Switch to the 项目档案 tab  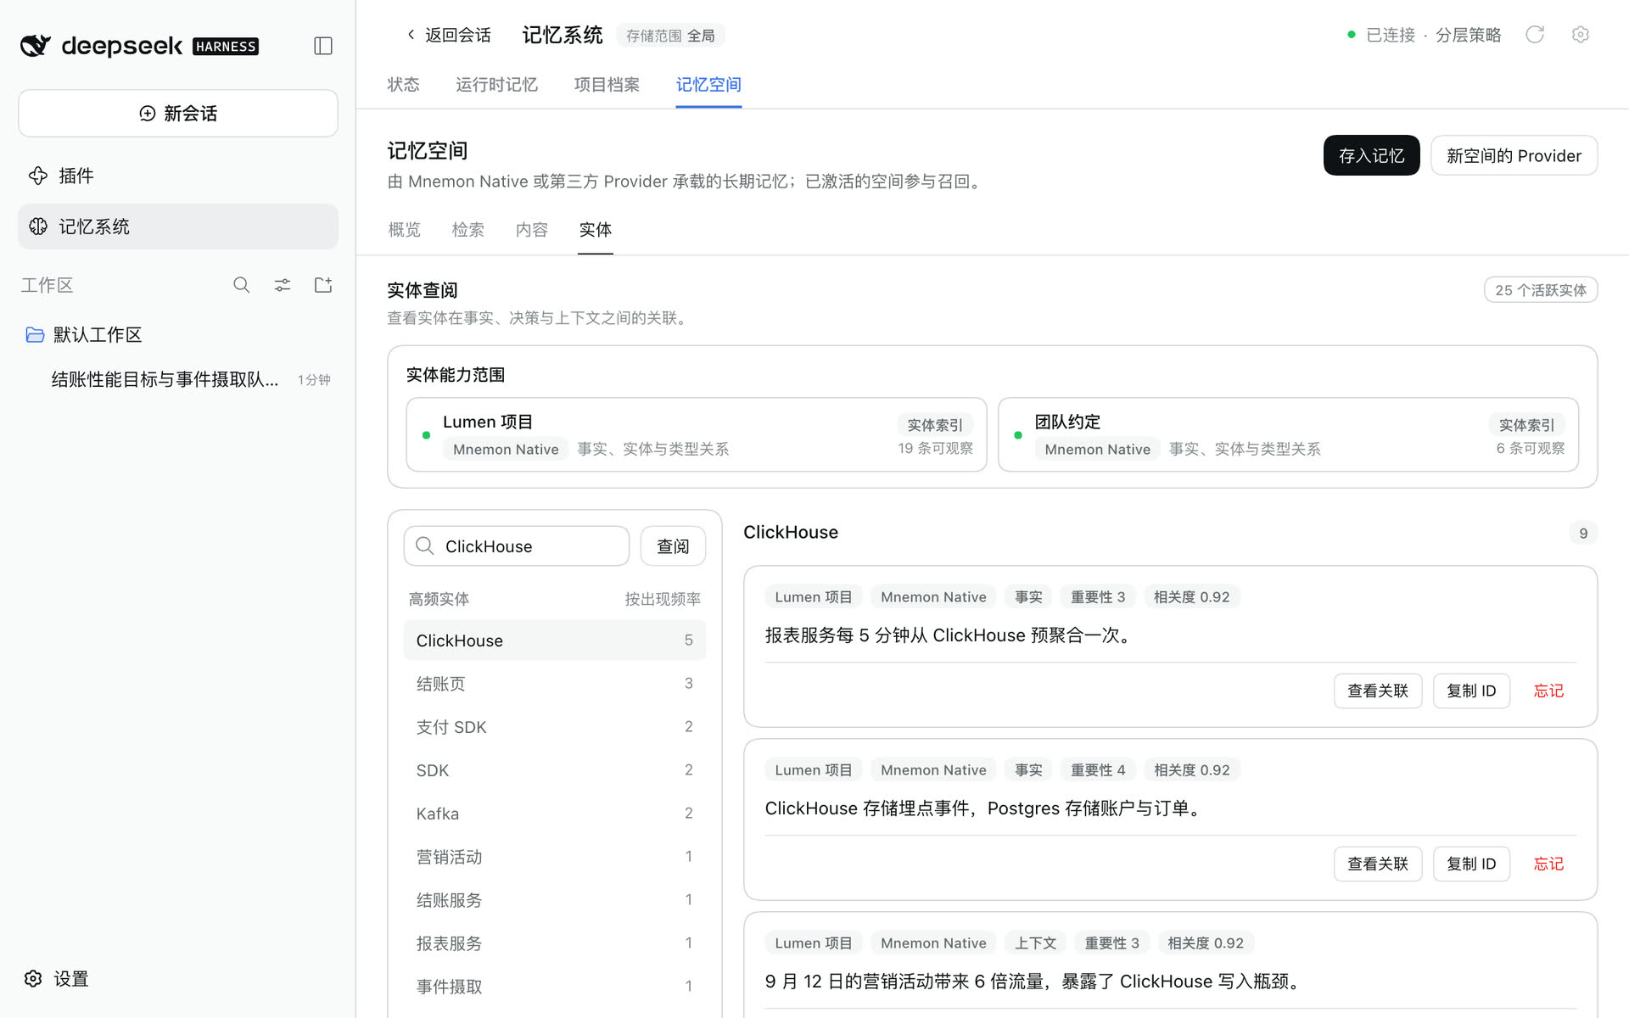[x=607, y=85]
